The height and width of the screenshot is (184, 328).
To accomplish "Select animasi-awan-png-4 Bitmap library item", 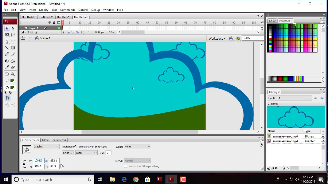I will (x=294, y=136).
